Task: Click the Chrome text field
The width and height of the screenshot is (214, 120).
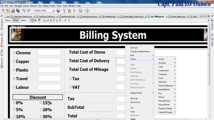Action: 49,53
